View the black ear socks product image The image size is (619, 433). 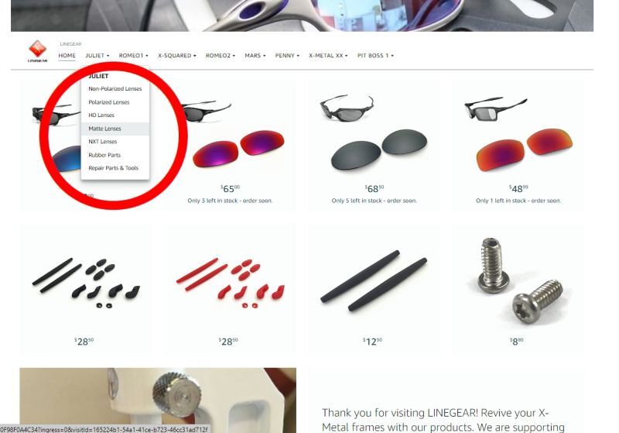374,280
